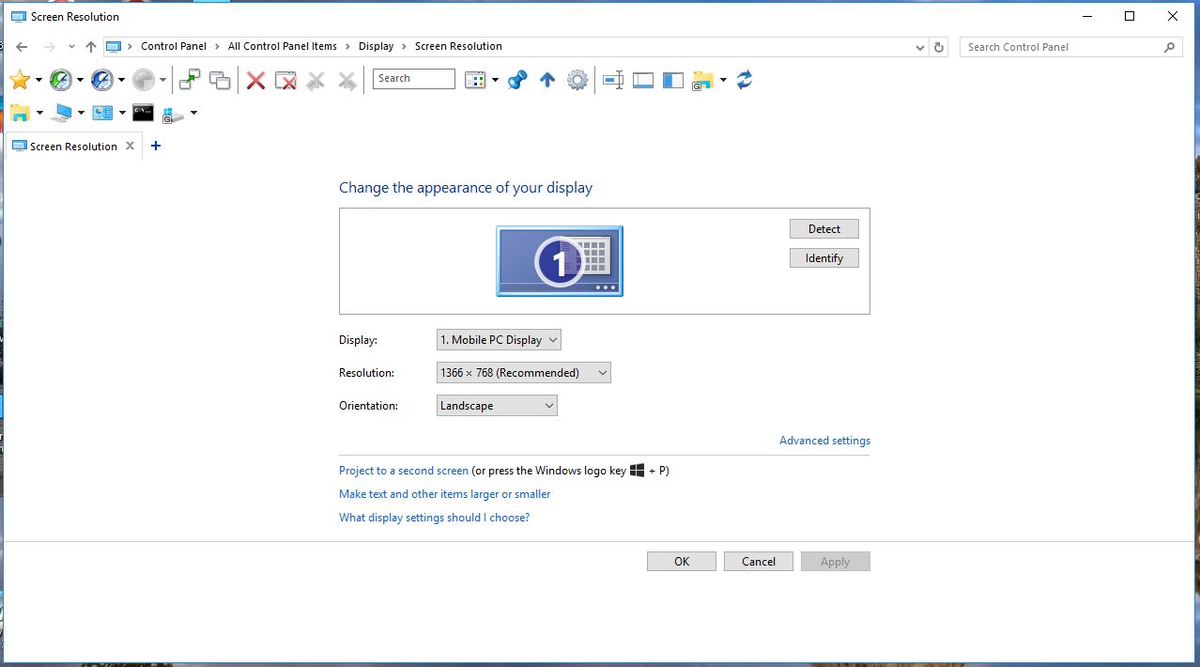Open the Favorites star icon
This screenshot has width=1200, height=667.
[x=19, y=80]
